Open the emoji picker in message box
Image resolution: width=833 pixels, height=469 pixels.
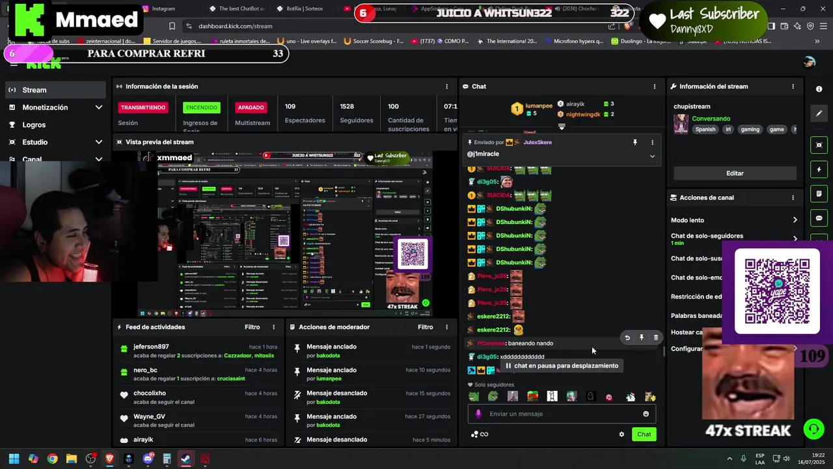click(646, 414)
